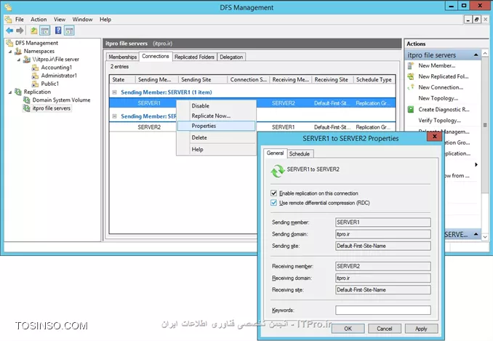This screenshot has width=493, height=341.
Task: Click the Verify Topology action link
Action: tap(439, 121)
